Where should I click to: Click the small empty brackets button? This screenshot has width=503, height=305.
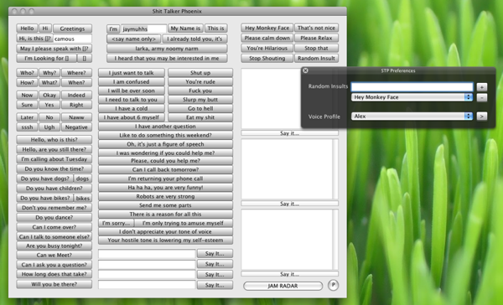point(85,59)
